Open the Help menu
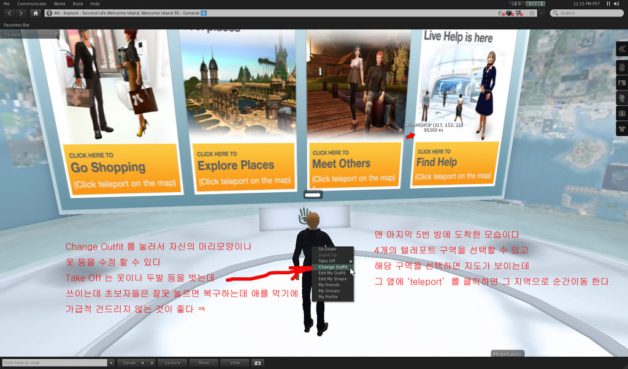Image resolution: width=628 pixels, height=369 pixels. 95,4
